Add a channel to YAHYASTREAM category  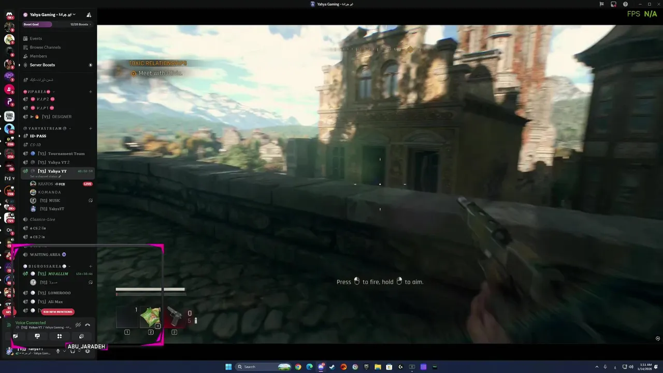coord(91,128)
